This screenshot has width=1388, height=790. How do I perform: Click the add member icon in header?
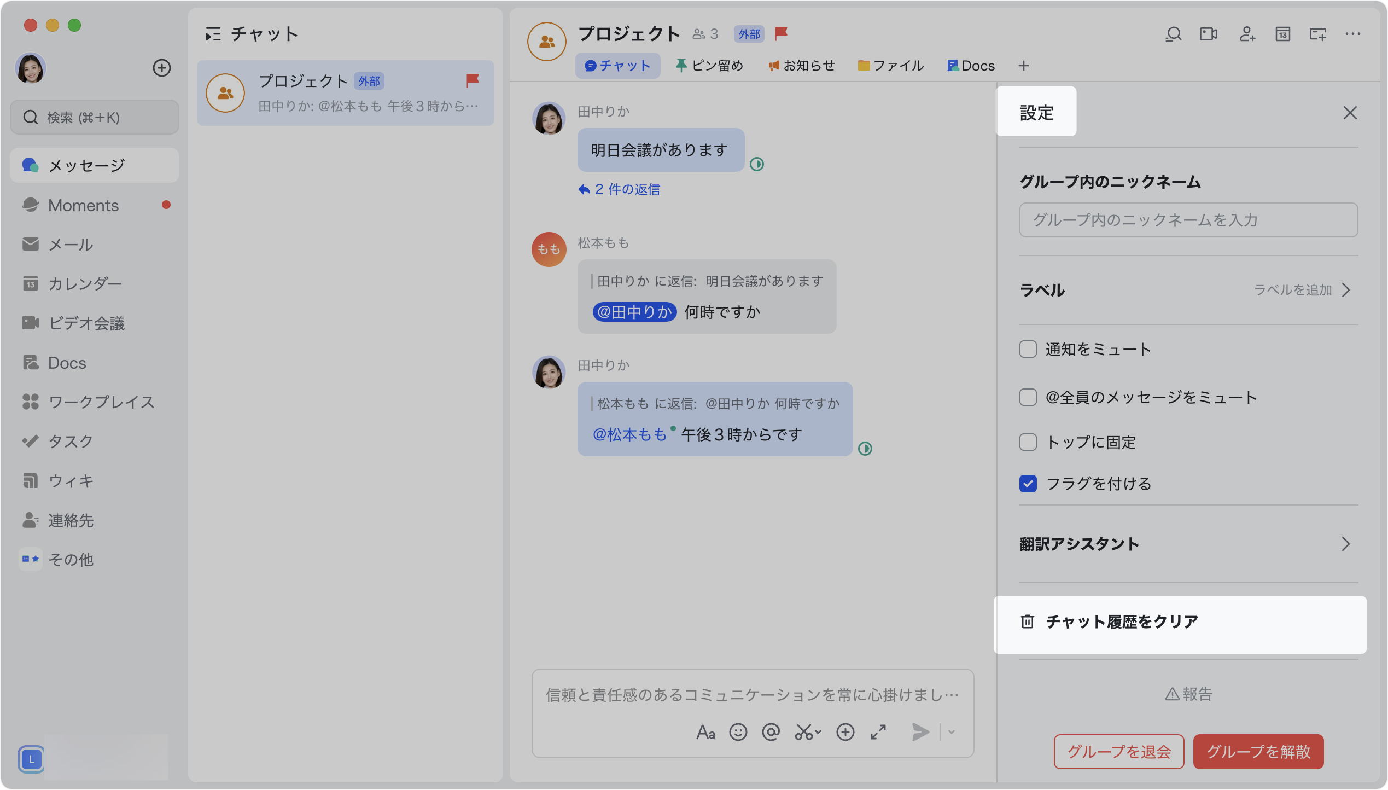point(1247,34)
